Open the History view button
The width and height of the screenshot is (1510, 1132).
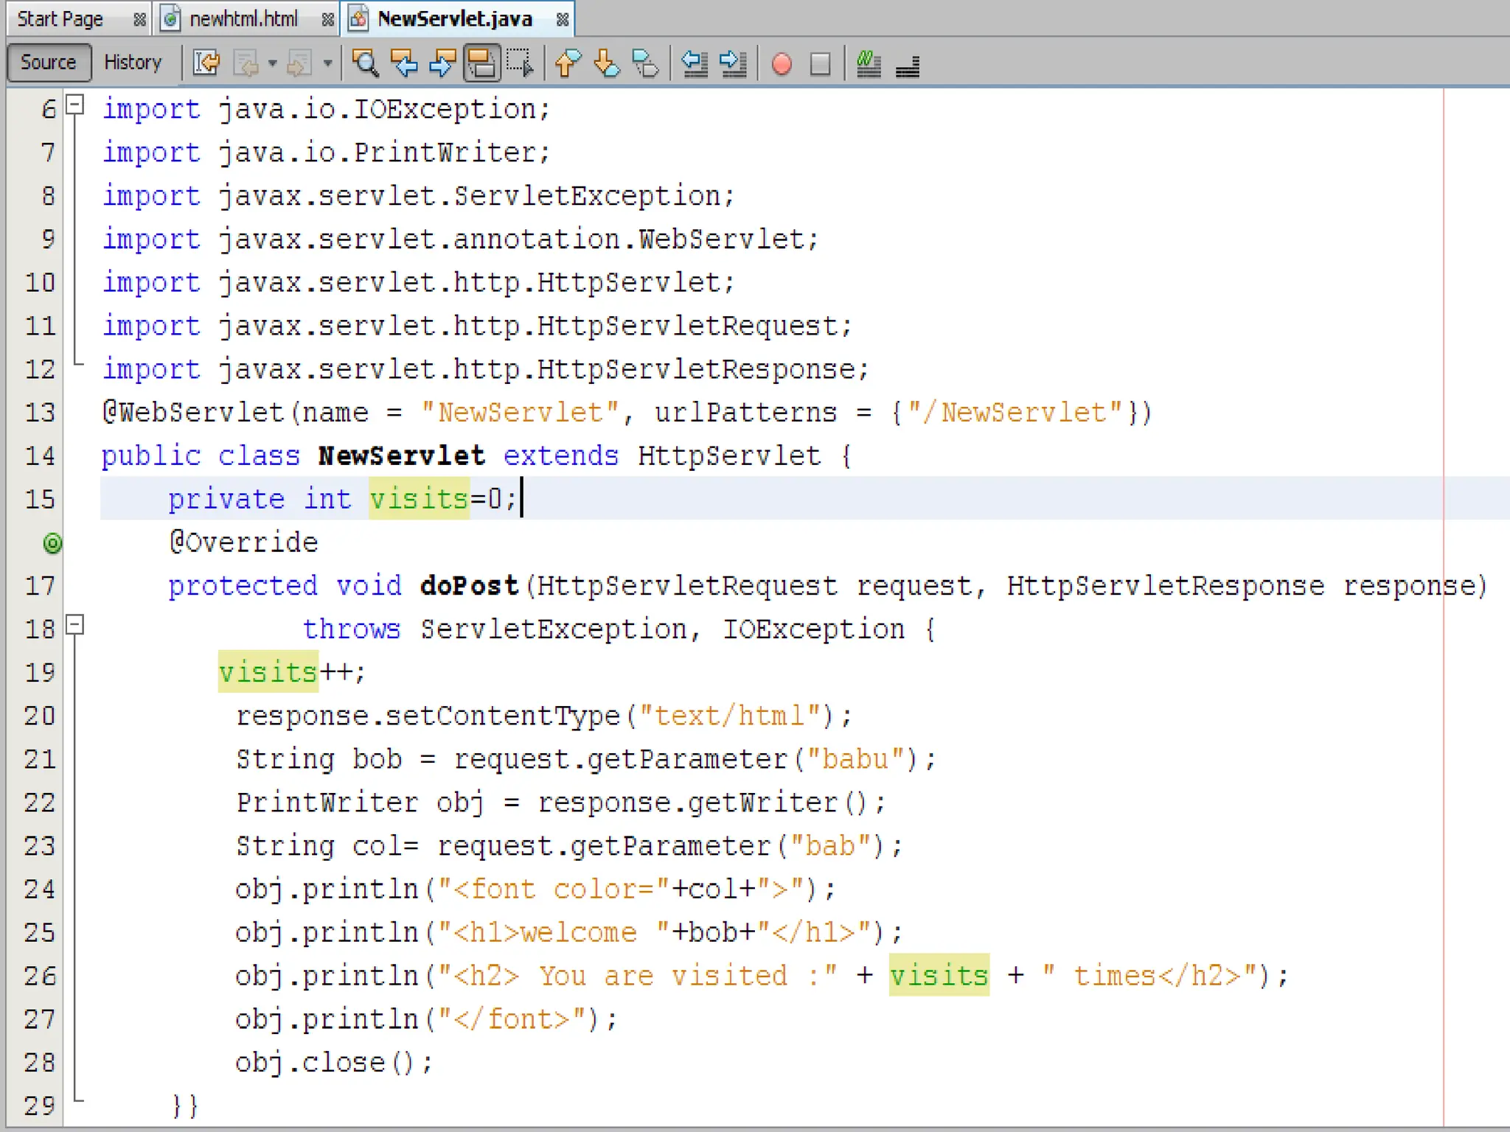click(133, 63)
